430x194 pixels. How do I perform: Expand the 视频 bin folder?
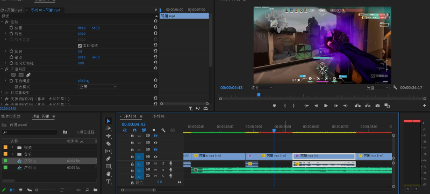12,147
